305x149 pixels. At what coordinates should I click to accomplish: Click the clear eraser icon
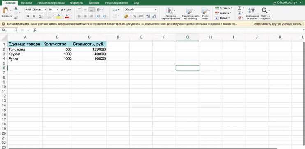pos(240,18)
